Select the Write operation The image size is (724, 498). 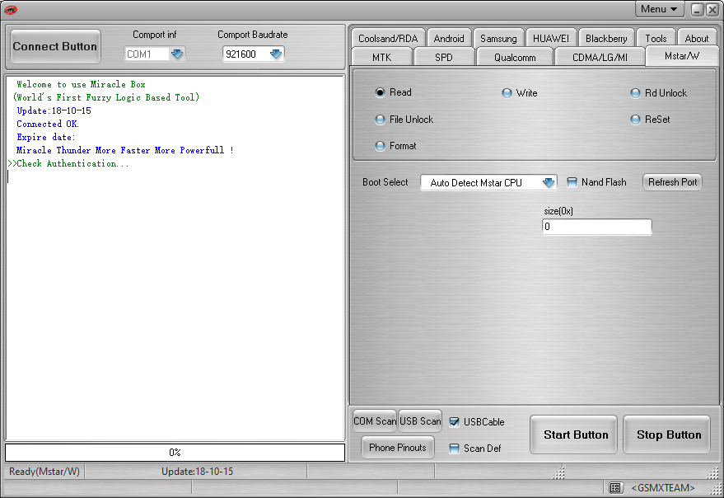pos(507,93)
